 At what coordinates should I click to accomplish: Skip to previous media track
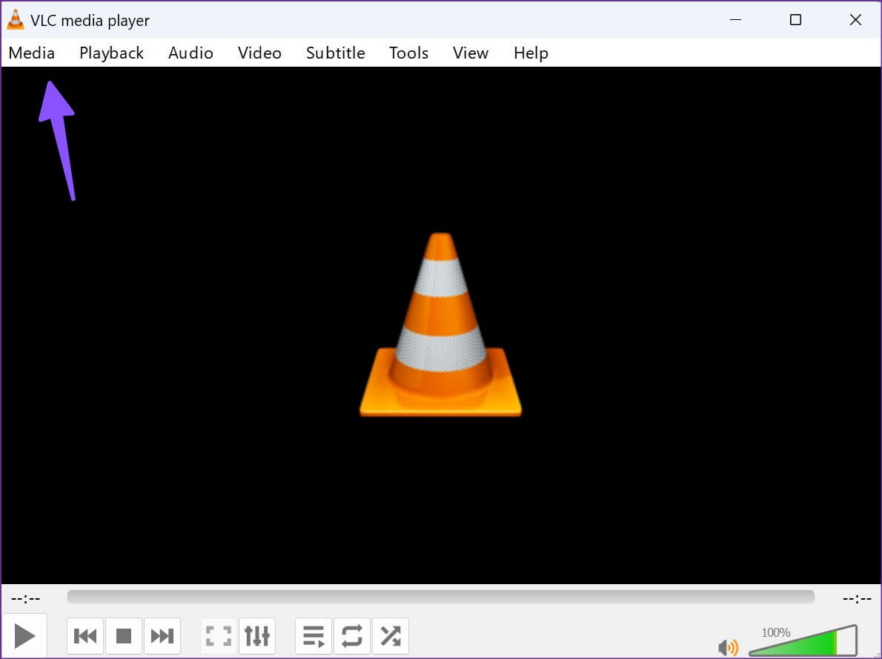[85, 636]
